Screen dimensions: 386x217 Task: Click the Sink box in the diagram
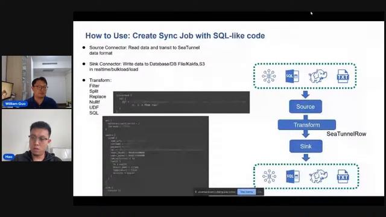point(306,146)
